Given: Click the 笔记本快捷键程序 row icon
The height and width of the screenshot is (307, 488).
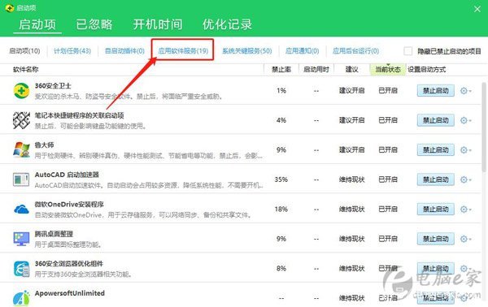Looking at the screenshot, I should [21, 120].
